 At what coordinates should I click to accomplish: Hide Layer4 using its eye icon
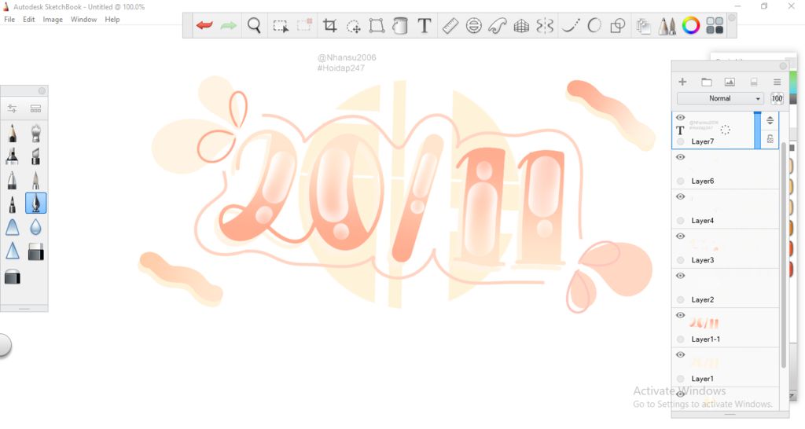pos(680,196)
